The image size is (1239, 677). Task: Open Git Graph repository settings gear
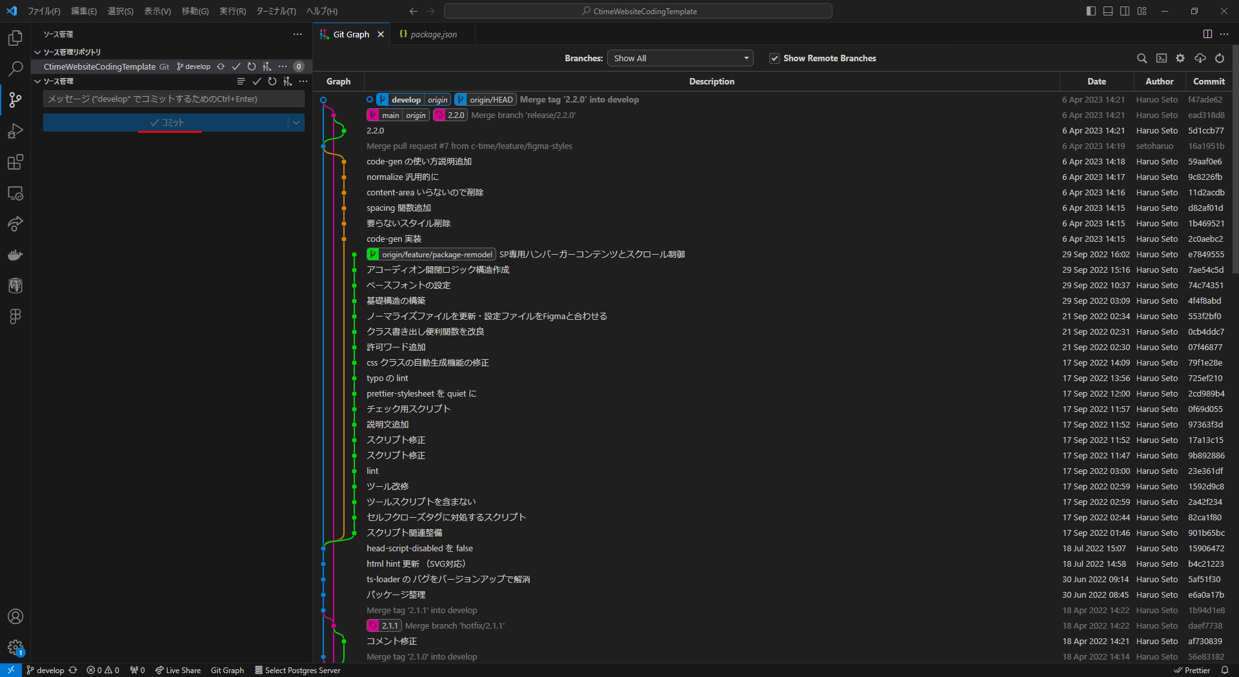(x=1180, y=58)
